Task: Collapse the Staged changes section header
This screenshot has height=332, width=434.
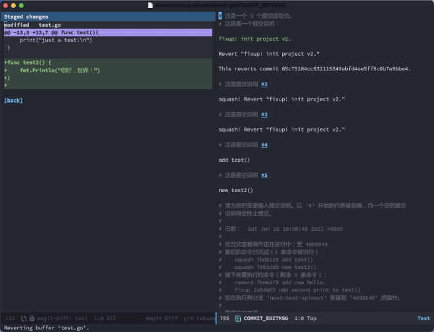Action: click(x=26, y=17)
